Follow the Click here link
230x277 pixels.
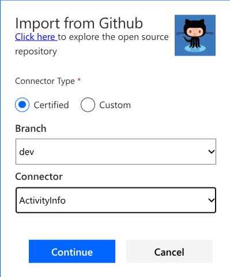pos(36,37)
